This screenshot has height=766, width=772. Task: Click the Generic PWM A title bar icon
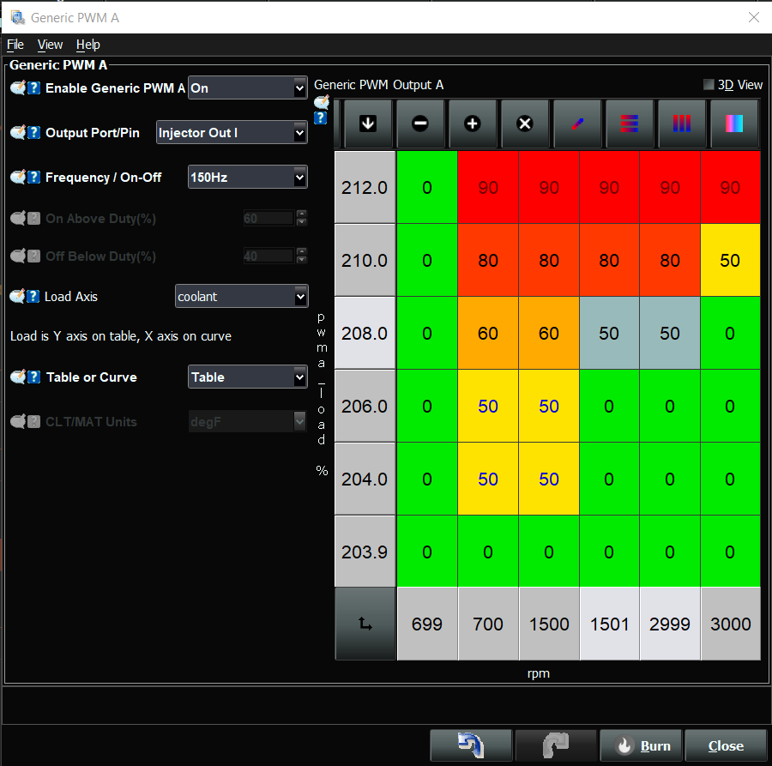click(x=18, y=18)
